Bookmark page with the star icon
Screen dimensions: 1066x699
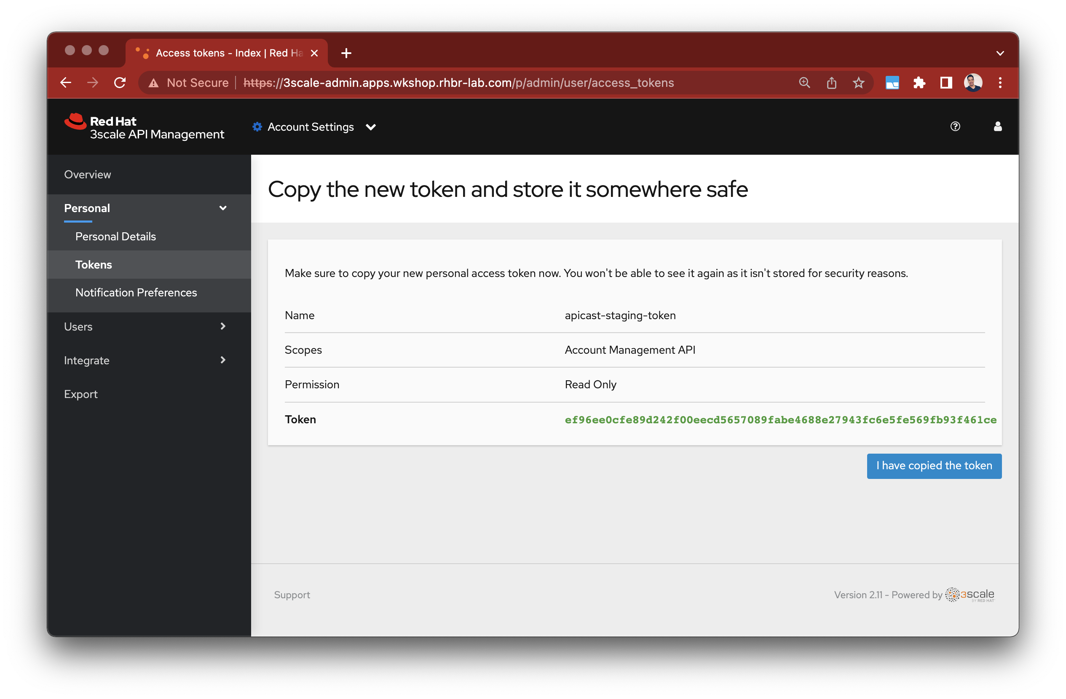tap(858, 83)
